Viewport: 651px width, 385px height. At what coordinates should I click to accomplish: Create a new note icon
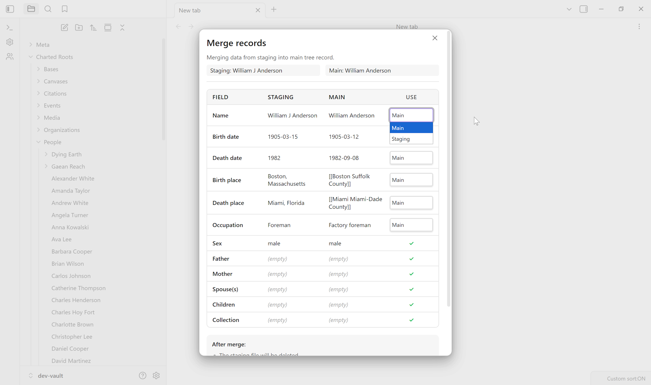64,28
